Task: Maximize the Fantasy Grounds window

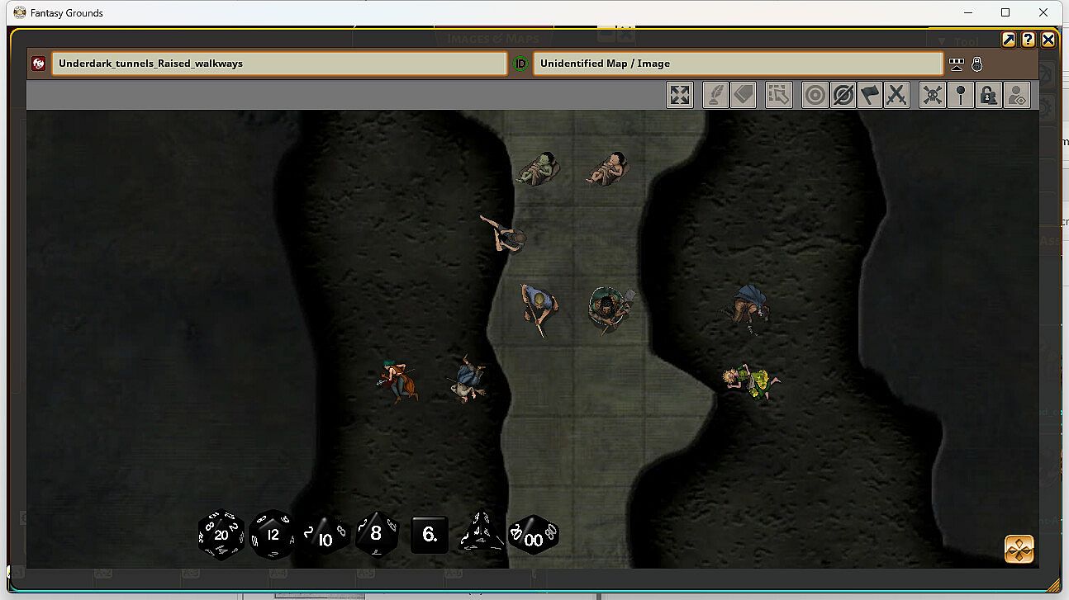Action: pos(1005,12)
